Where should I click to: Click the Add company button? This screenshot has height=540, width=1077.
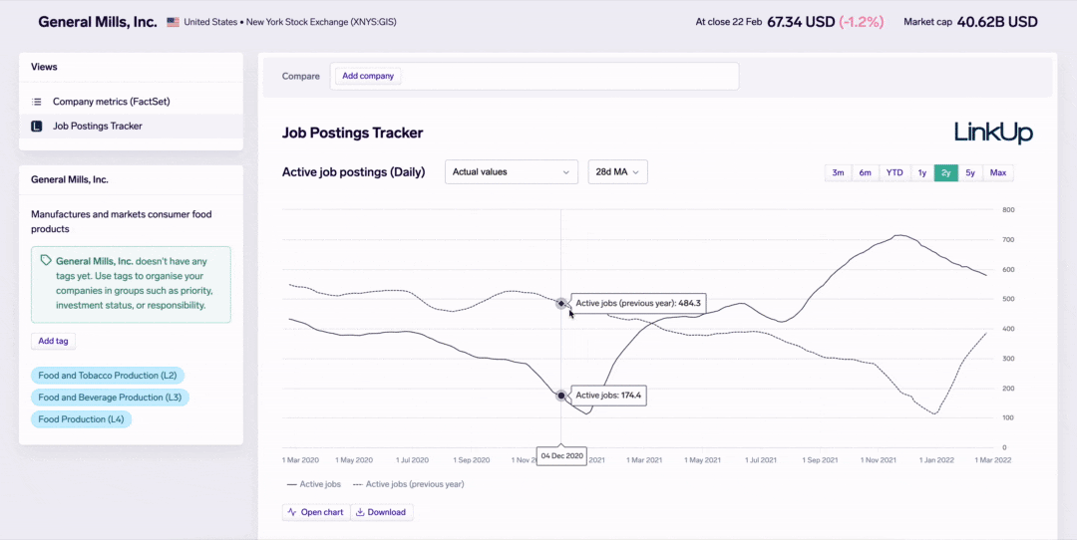pyautogui.click(x=368, y=76)
